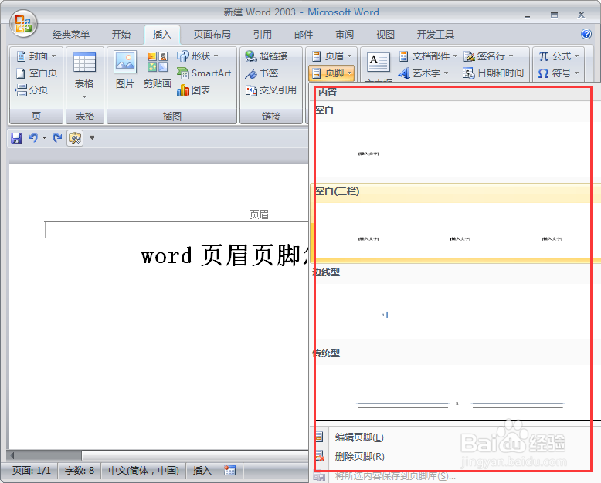Insert a chart with 图表
Screen dimensions: 601x483
click(194, 90)
